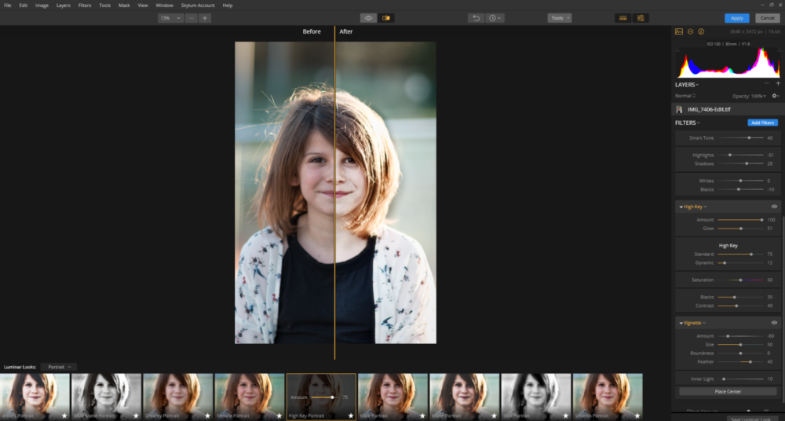This screenshot has height=421, width=785.
Task: Collapse the Vignette filter
Action: [x=681, y=324]
